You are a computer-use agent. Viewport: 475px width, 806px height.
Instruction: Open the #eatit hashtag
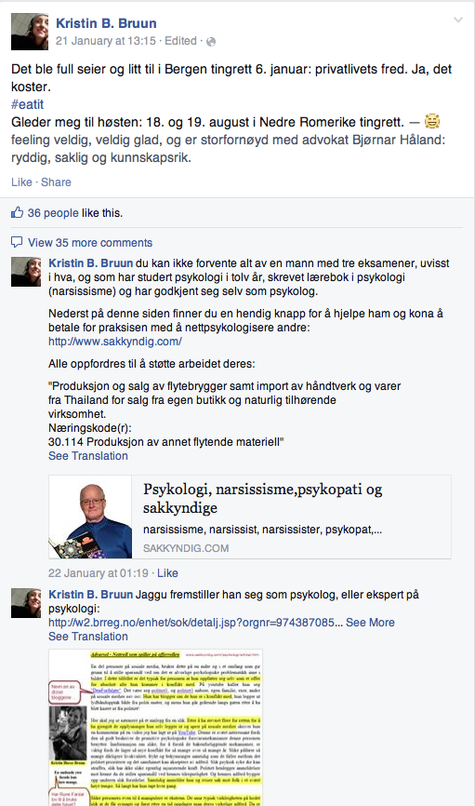(28, 104)
